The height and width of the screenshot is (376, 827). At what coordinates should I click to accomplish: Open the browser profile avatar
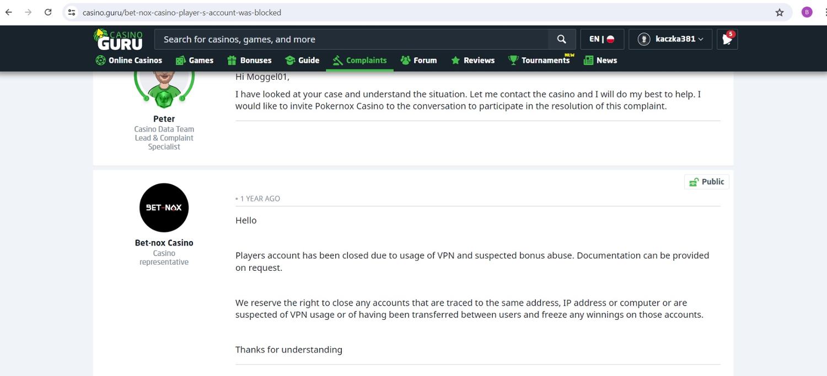(x=807, y=12)
